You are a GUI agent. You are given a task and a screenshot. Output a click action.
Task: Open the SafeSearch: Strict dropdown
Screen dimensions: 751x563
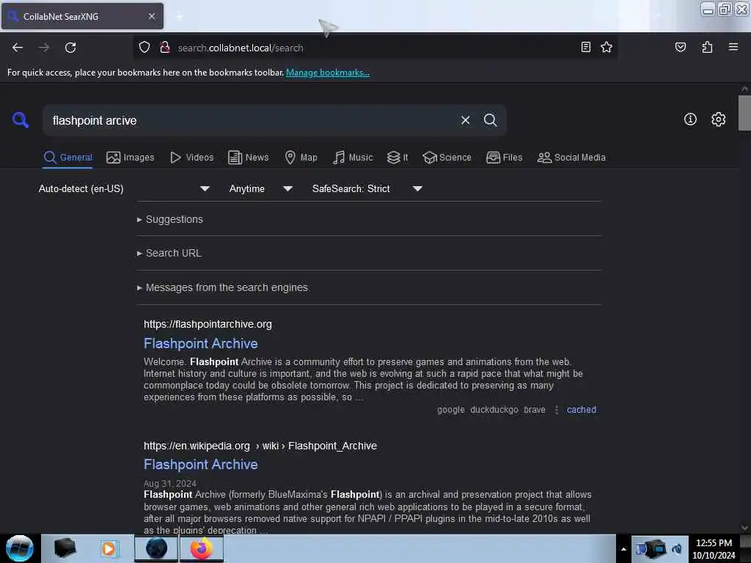point(367,188)
